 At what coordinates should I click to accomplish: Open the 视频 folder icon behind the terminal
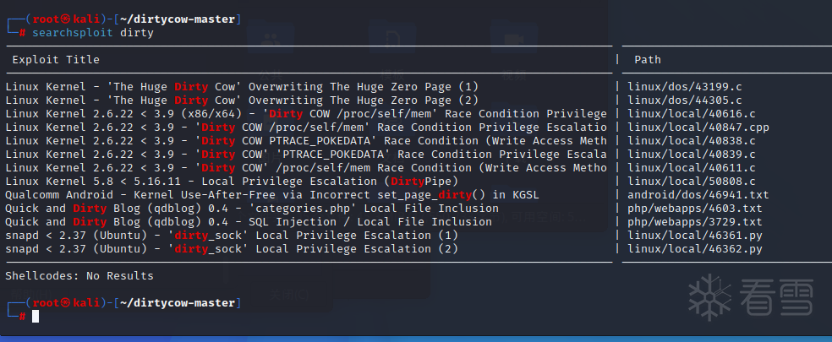coord(514,40)
